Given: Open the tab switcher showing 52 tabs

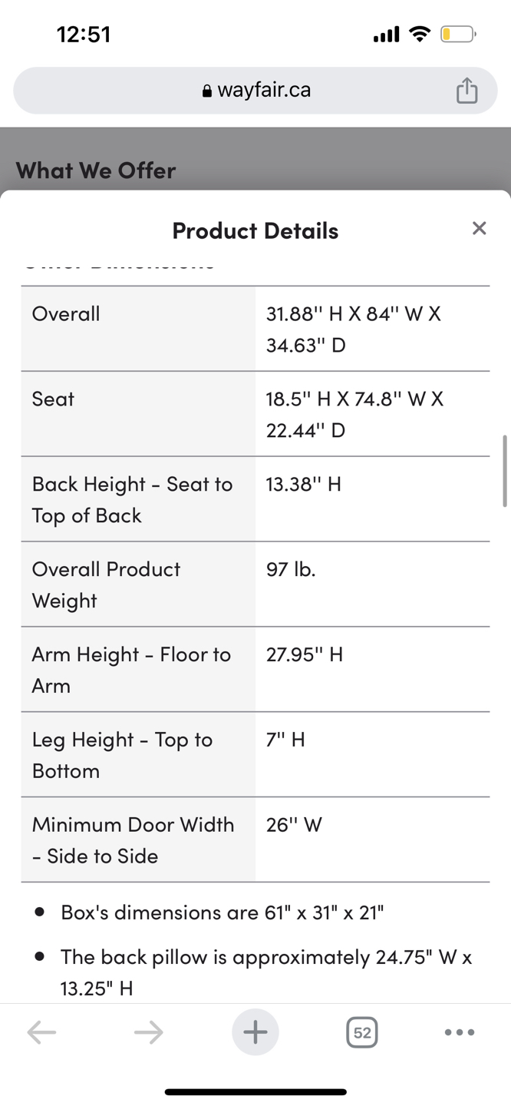Looking at the screenshot, I should [362, 1032].
